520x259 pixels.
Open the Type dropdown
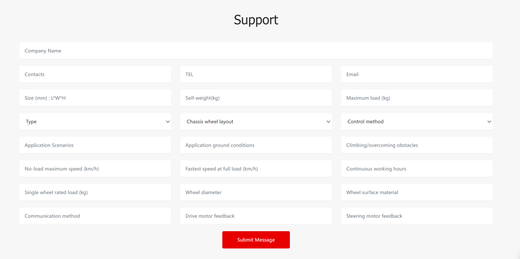[95, 122]
